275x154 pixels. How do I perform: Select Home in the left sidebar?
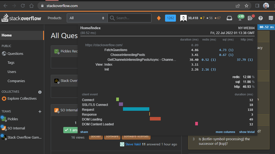coord(22,35)
